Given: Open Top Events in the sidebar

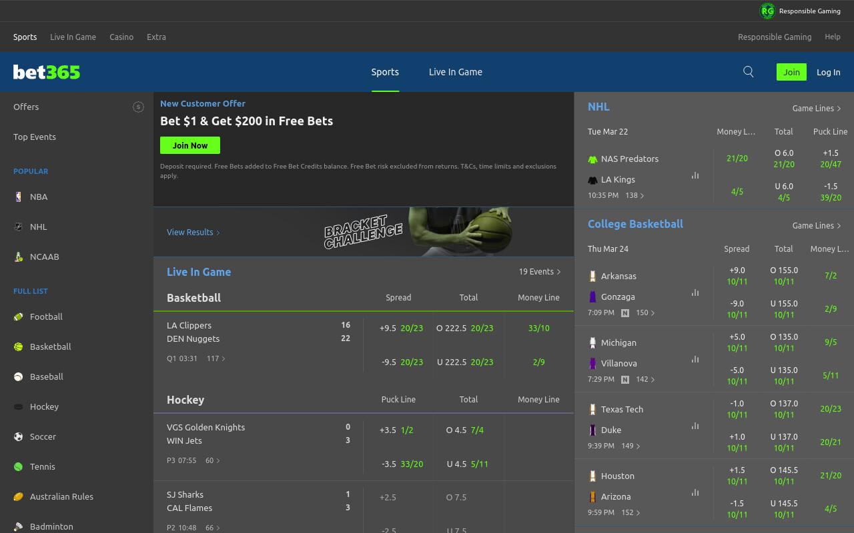Looking at the screenshot, I should pyautogui.click(x=35, y=137).
